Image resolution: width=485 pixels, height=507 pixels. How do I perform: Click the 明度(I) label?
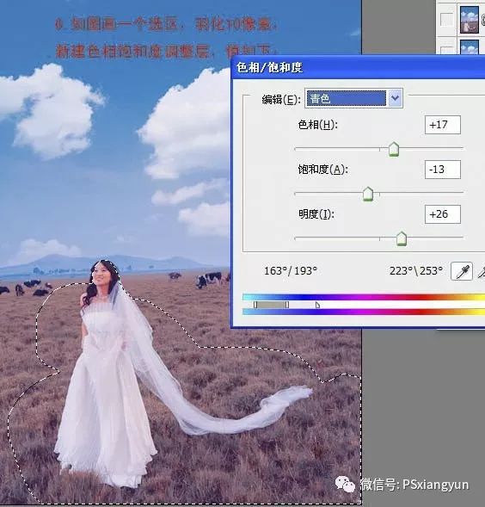coord(316,214)
